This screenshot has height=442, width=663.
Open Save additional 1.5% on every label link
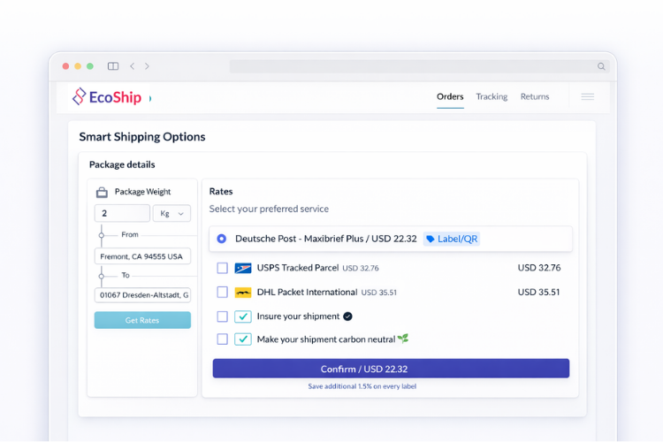tap(362, 386)
